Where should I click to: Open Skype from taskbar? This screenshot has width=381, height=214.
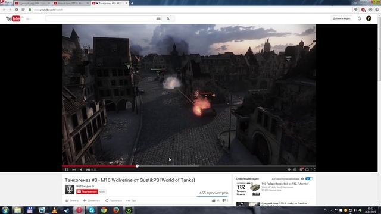91,210
